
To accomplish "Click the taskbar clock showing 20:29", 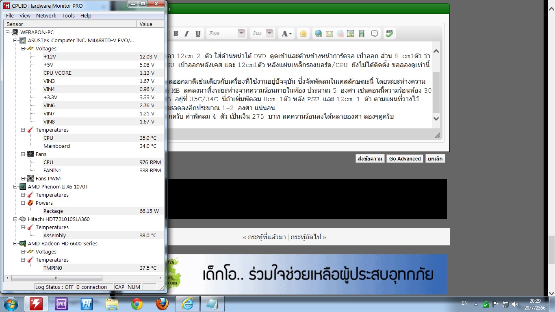I will (x=535, y=301).
